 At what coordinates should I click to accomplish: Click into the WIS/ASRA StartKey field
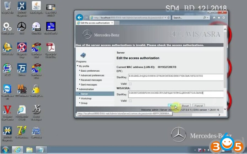click(x=176, y=94)
